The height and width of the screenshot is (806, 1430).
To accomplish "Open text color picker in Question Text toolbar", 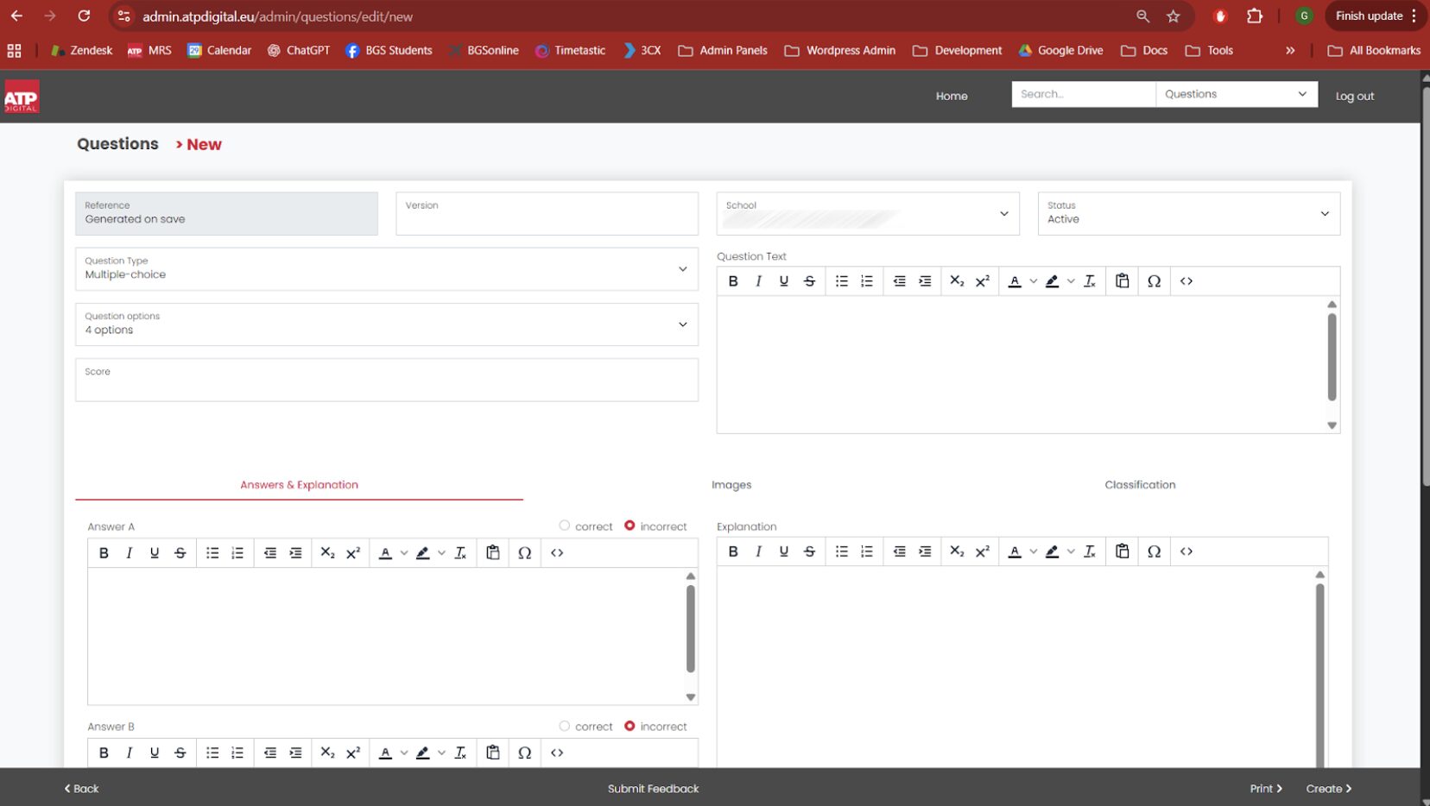I will tap(1015, 281).
